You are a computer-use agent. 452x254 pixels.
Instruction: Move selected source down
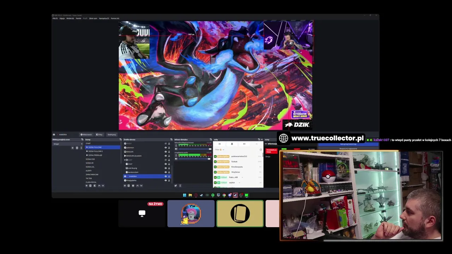141,186
